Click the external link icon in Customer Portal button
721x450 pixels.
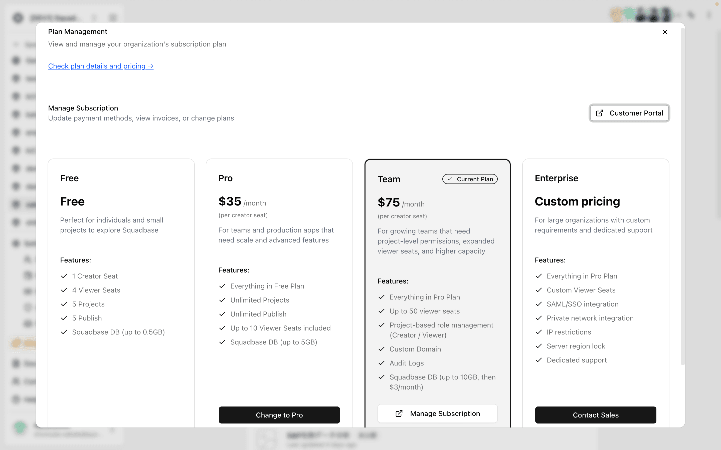click(599, 113)
